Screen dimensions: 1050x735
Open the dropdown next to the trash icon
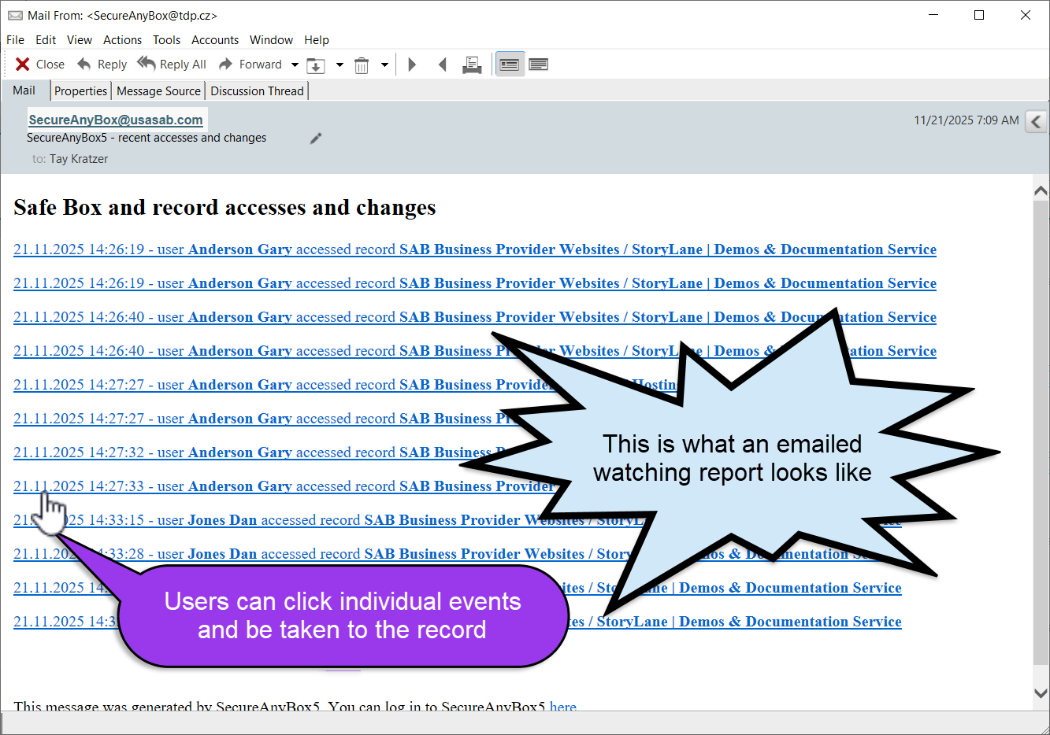(x=384, y=65)
